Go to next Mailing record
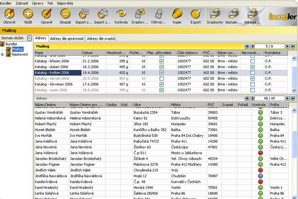 tap(288, 46)
